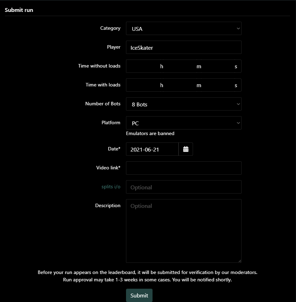Grab the Description textarea resize handle
Image resolution: width=296 pixels, height=302 pixels.
point(240,261)
